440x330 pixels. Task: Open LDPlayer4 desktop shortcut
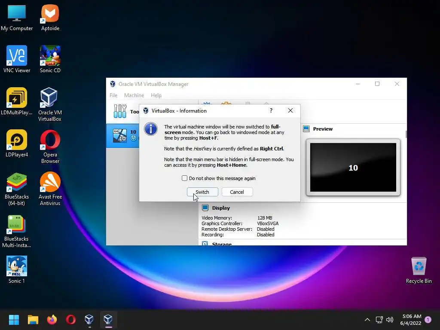[17, 144]
